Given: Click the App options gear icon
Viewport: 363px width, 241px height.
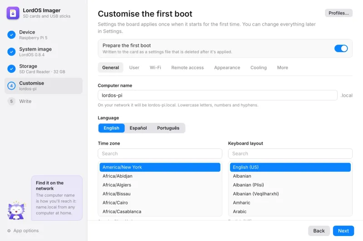Looking at the screenshot, I should tap(9, 231).
